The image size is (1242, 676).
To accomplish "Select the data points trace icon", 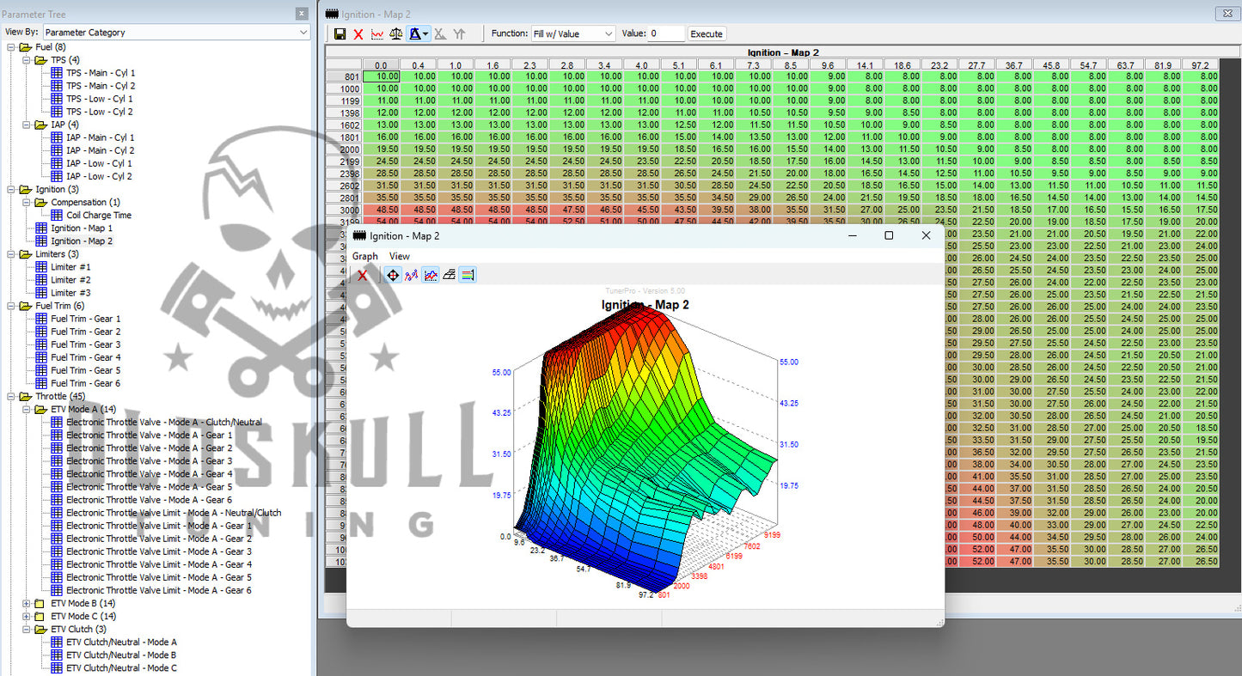I will point(411,275).
